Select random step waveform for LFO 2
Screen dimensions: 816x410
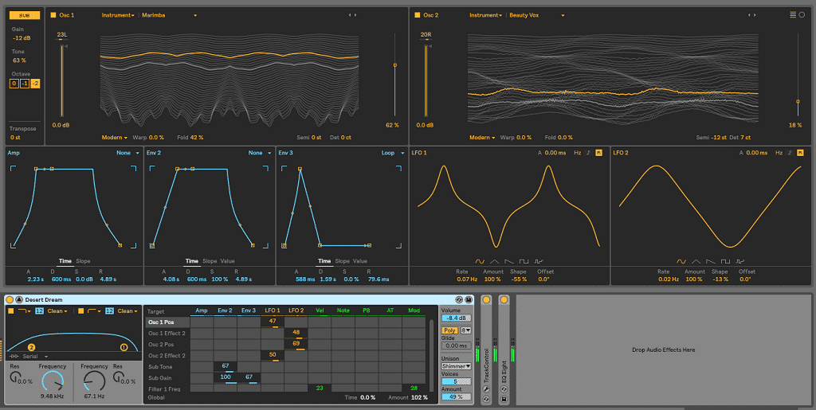click(739, 261)
